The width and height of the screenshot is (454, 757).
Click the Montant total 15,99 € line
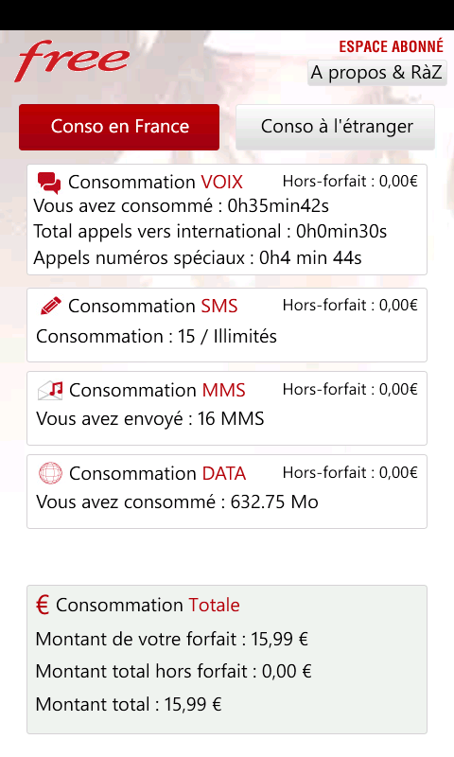pos(129,705)
